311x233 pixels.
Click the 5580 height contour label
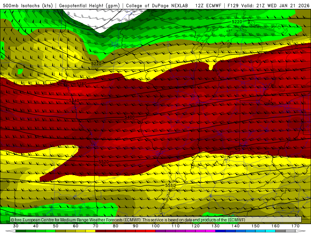click(x=170, y=185)
